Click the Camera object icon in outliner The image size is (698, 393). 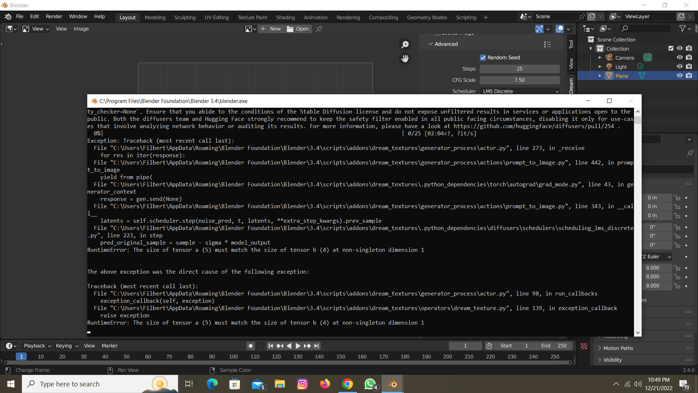[x=609, y=57]
